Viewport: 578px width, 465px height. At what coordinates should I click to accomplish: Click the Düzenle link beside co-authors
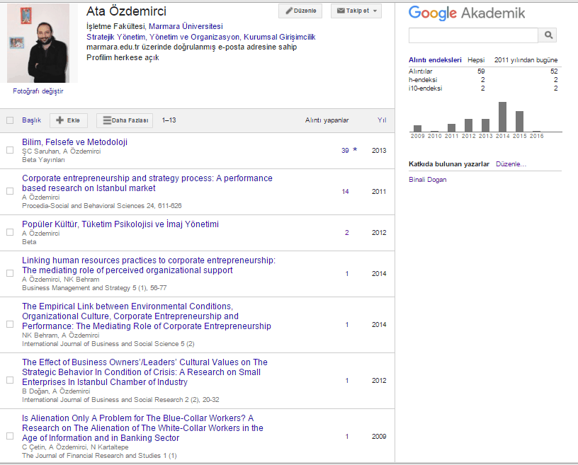tap(511, 164)
